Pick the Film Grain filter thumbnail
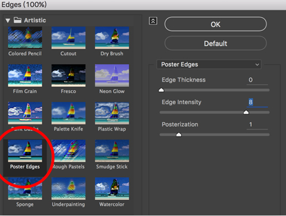286x216 pixels. pos(25,75)
